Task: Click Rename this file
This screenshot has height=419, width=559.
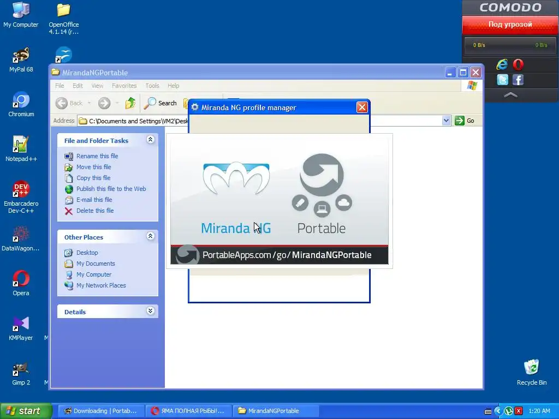Action: 91,156
